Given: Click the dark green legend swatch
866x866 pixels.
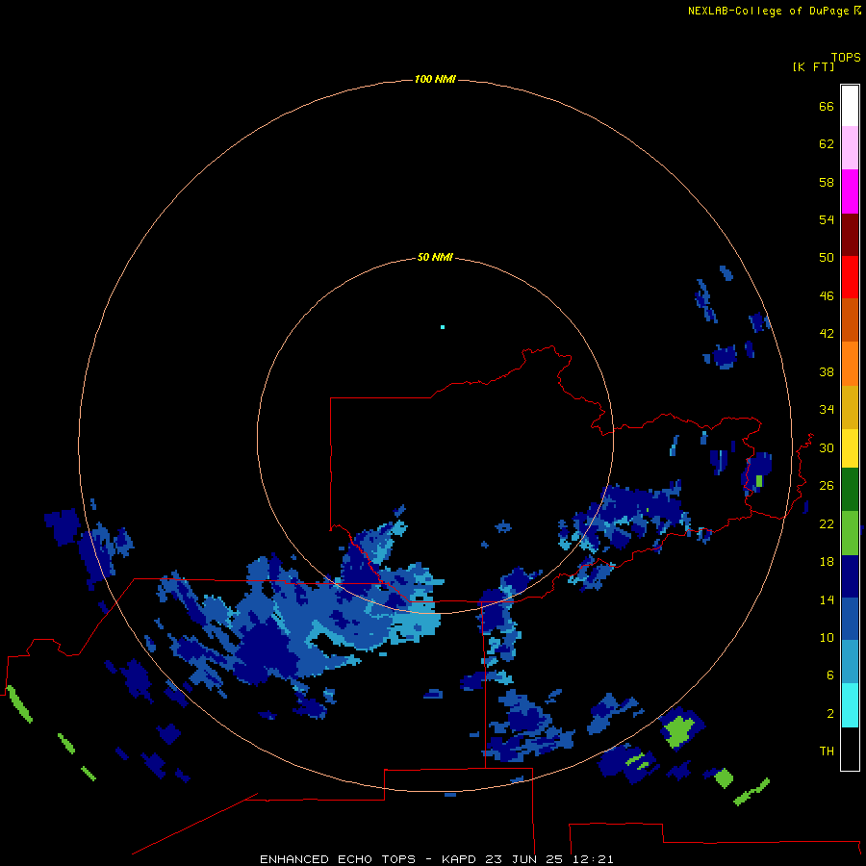Looking at the screenshot, I should point(850,490).
